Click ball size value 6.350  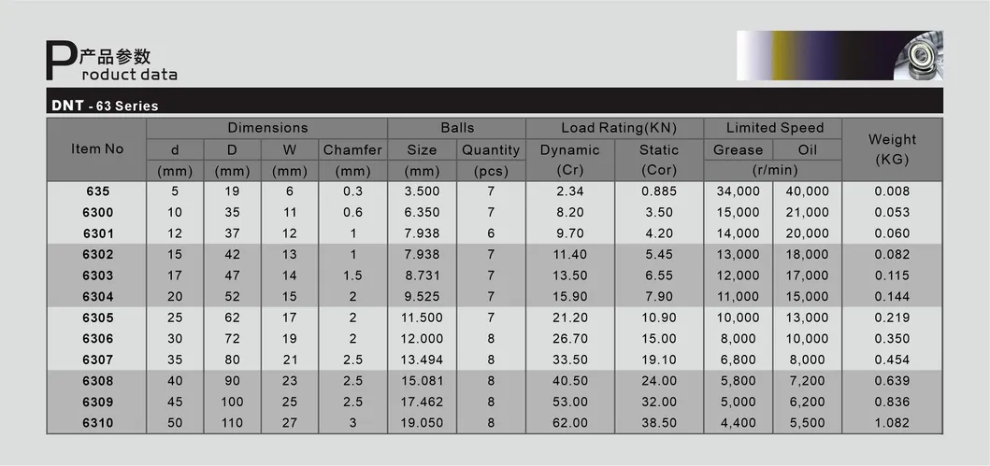[423, 213]
